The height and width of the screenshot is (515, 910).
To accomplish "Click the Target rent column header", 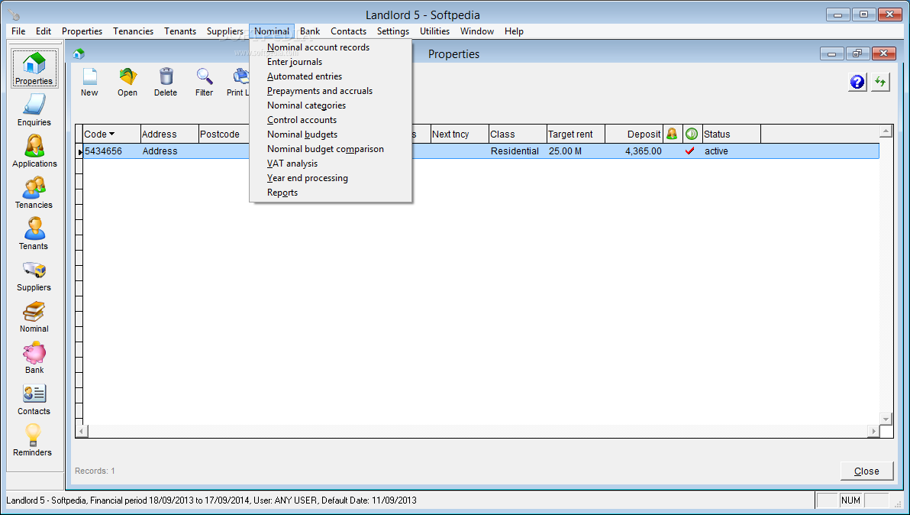I will [576, 134].
